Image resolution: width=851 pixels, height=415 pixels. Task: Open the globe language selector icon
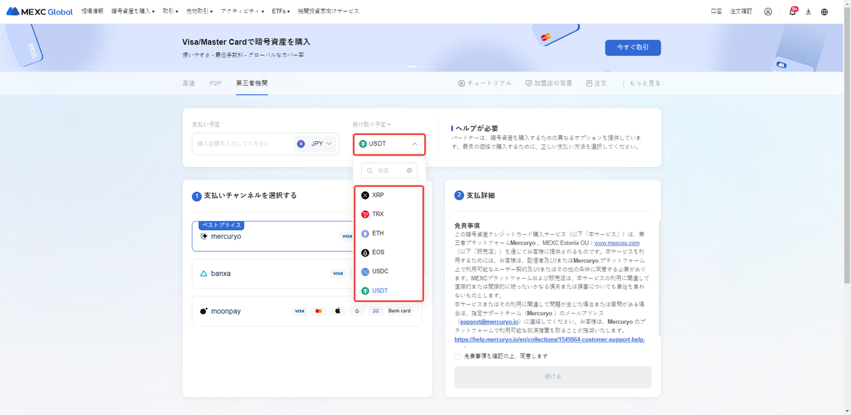pyautogui.click(x=824, y=11)
